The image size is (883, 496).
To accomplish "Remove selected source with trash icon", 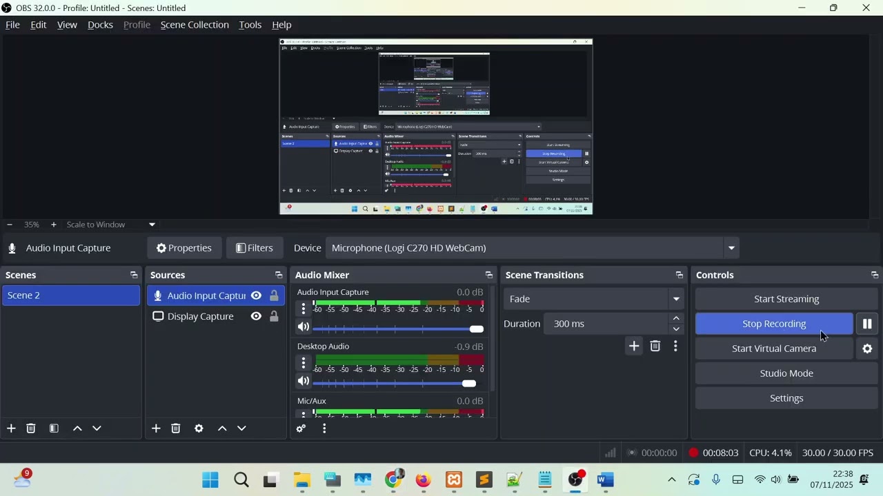I will pos(176,428).
